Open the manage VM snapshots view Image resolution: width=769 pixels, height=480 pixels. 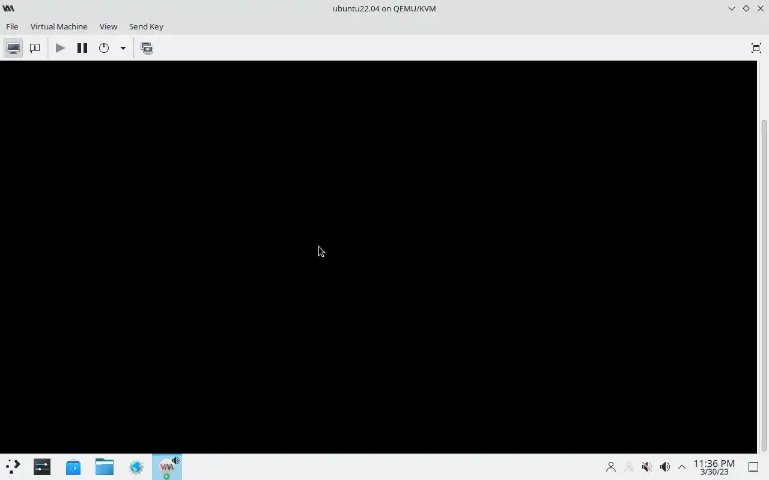point(147,48)
